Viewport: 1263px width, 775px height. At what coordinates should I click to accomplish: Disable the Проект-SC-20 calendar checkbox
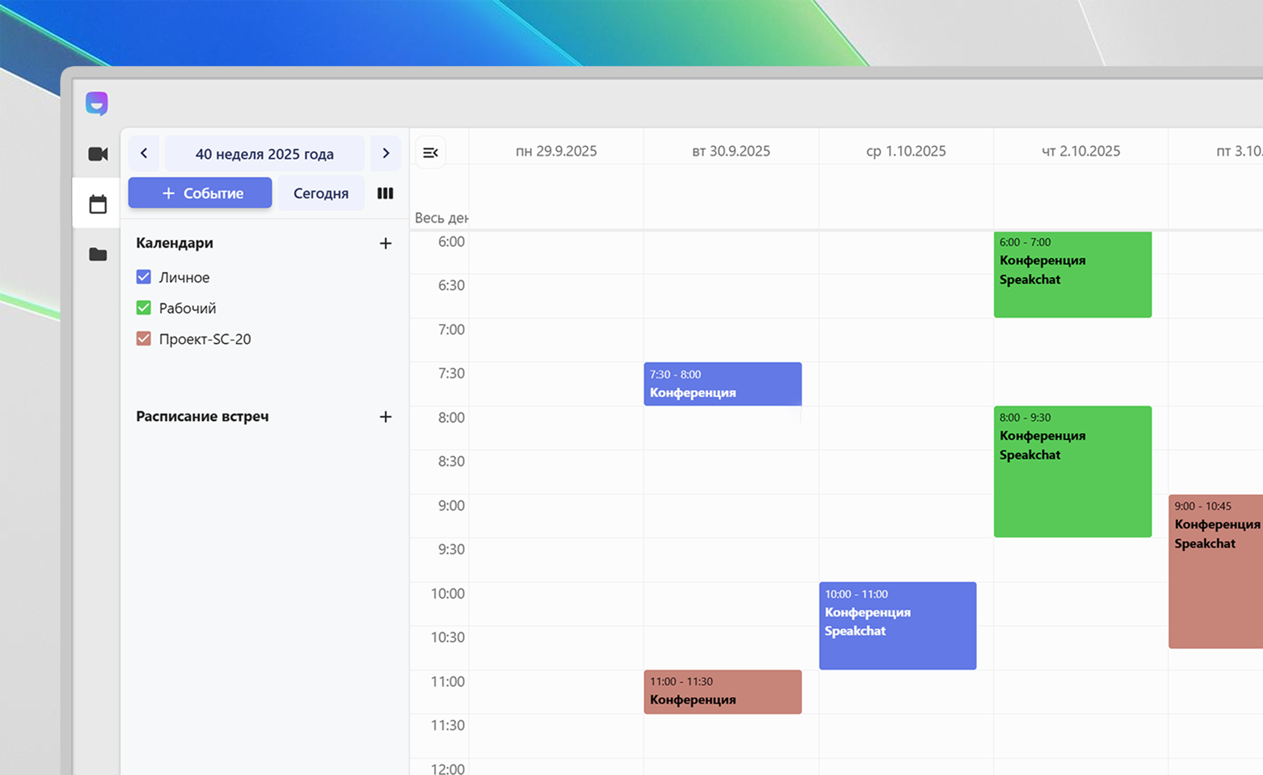click(143, 339)
